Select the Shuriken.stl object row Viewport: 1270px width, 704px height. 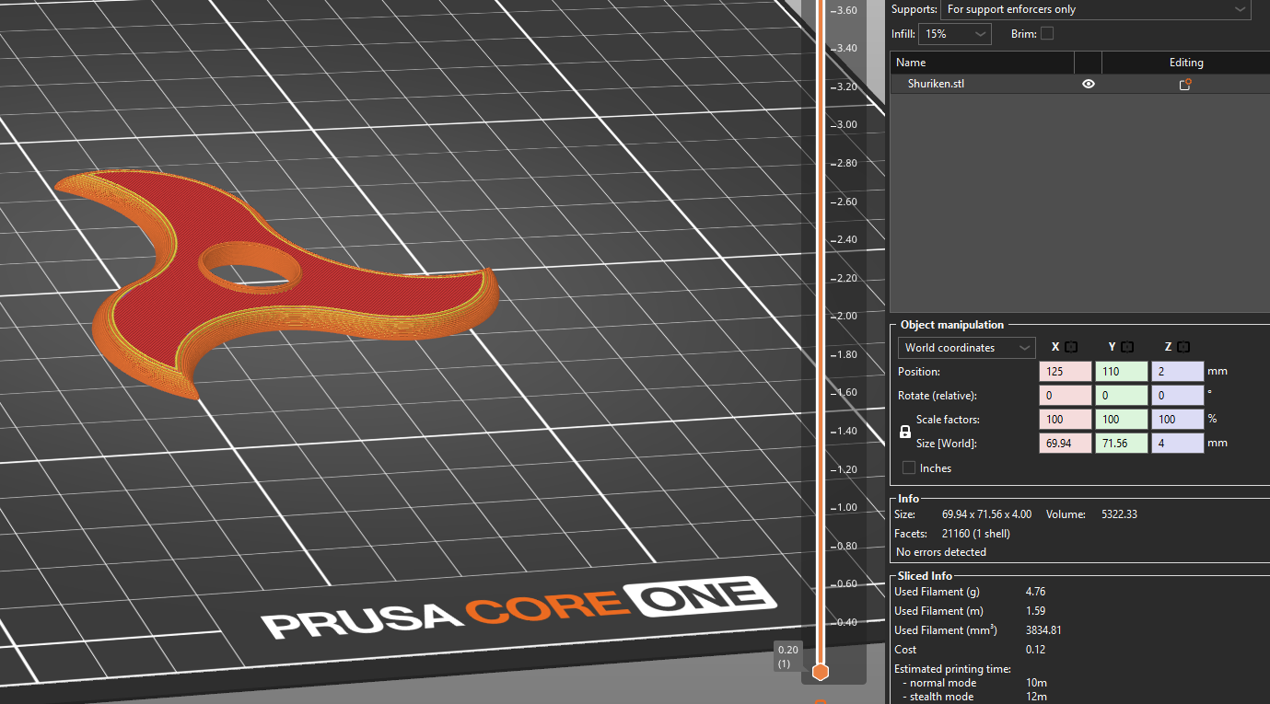pyautogui.click(x=1080, y=84)
